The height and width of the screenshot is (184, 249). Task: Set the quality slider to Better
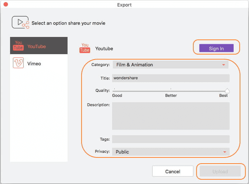pos(171,91)
